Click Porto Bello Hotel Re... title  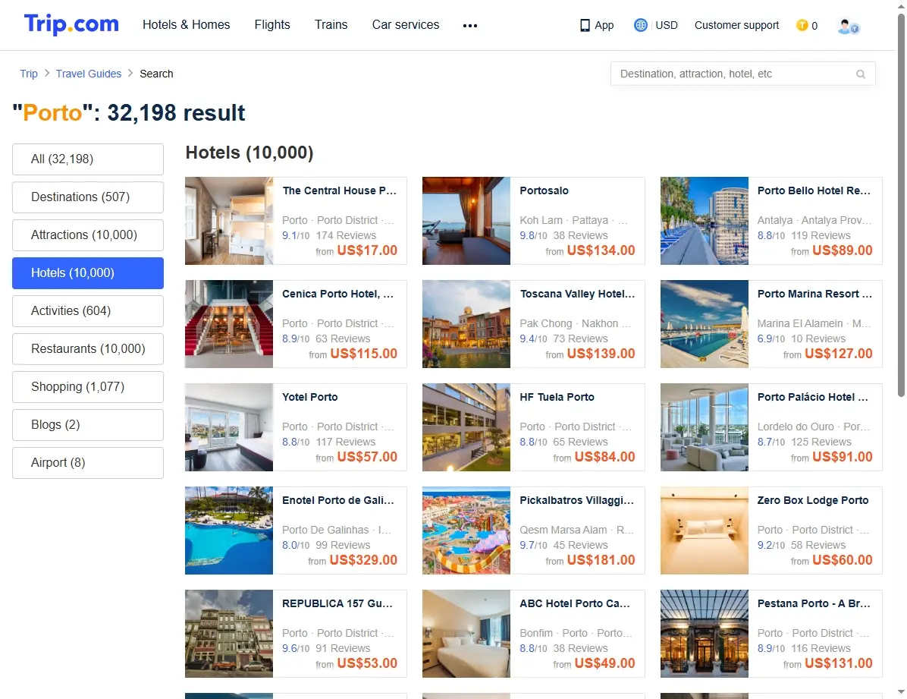(x=814, y=190)
